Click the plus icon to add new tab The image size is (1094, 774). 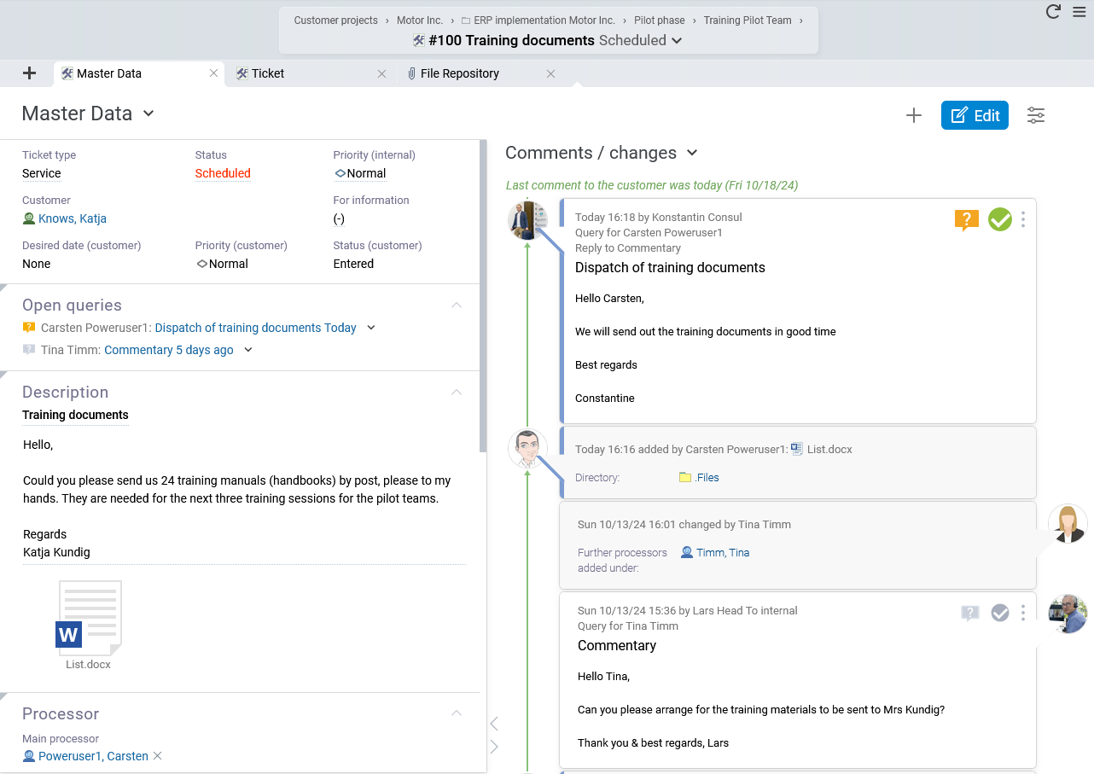pos(29,73)
